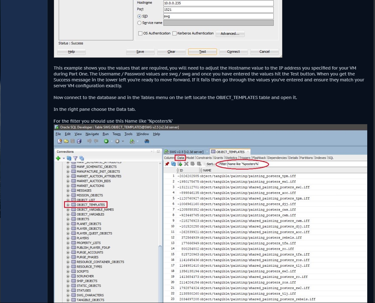Click the Port input field
Viewport: 375px width, 303px height.
(x=218, y=10)
